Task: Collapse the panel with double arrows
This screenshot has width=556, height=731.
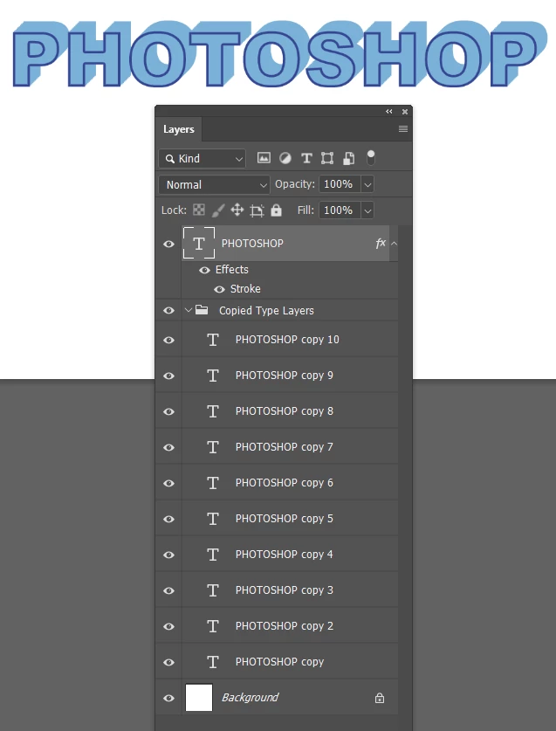Action: pos(389,112)
